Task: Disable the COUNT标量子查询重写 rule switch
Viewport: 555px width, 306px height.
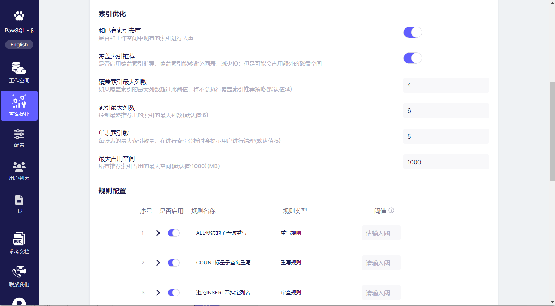Action: 174,263
